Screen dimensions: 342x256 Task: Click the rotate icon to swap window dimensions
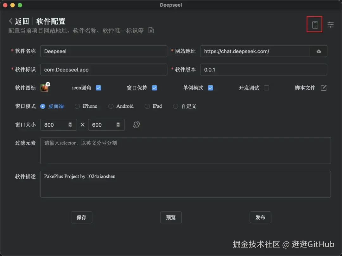pos(136,125)
